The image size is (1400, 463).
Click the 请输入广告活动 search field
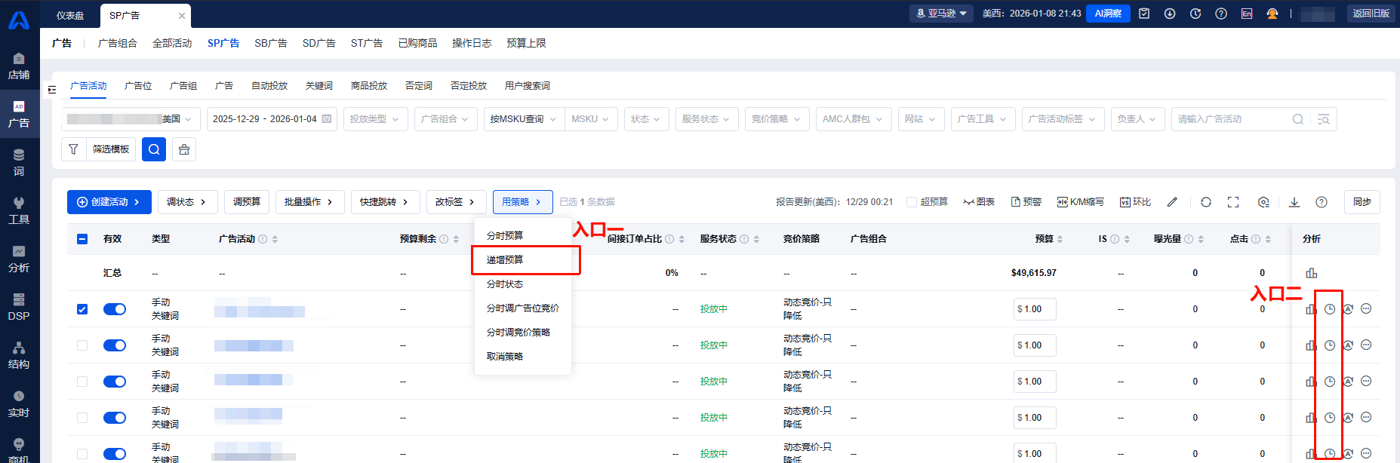click(1230, 119)
